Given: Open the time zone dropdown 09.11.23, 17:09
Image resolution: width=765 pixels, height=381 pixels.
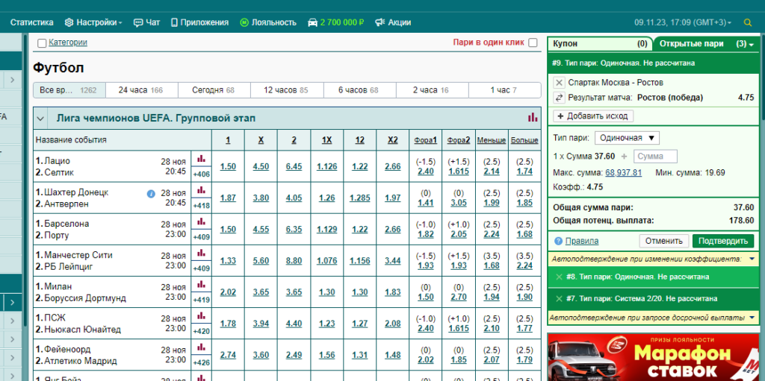Looking at the screenshot, I should (x=683, y=22).
